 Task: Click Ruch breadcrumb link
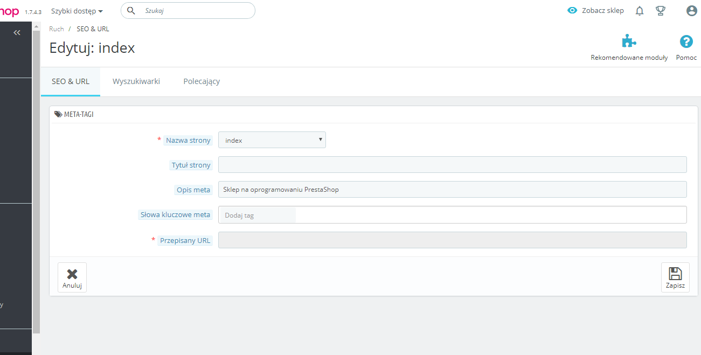pos(57,29)
